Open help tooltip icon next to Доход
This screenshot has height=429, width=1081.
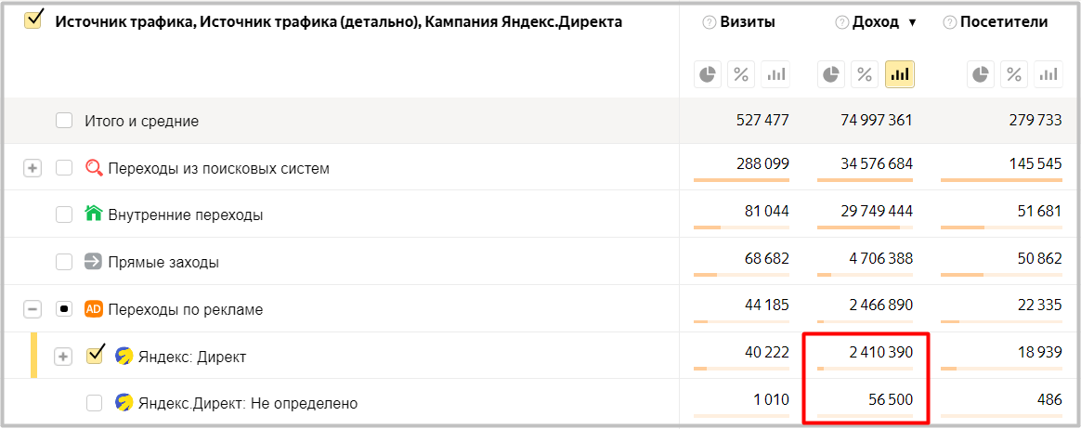(x=841, y=23)
